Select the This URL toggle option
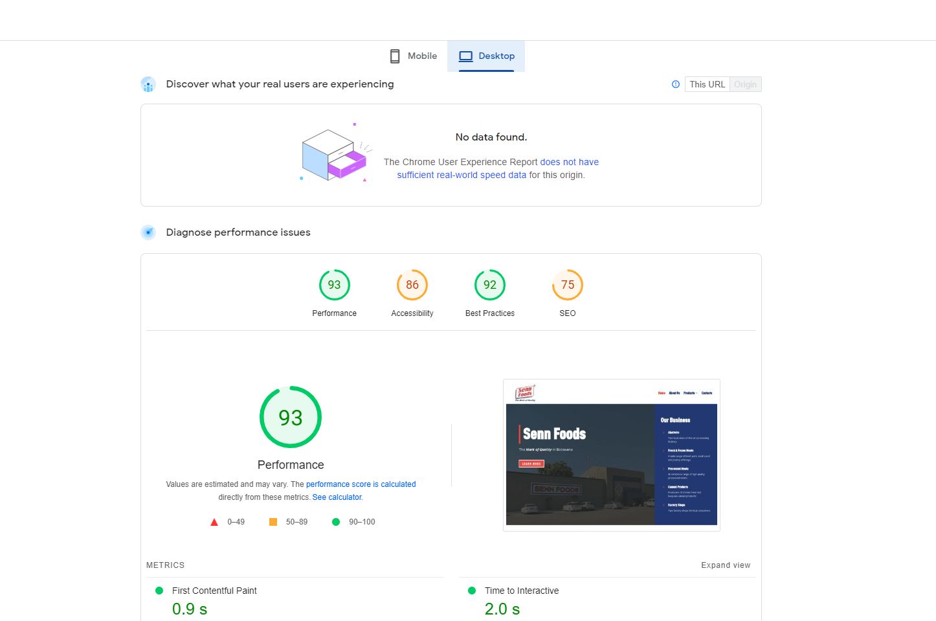 707,84
